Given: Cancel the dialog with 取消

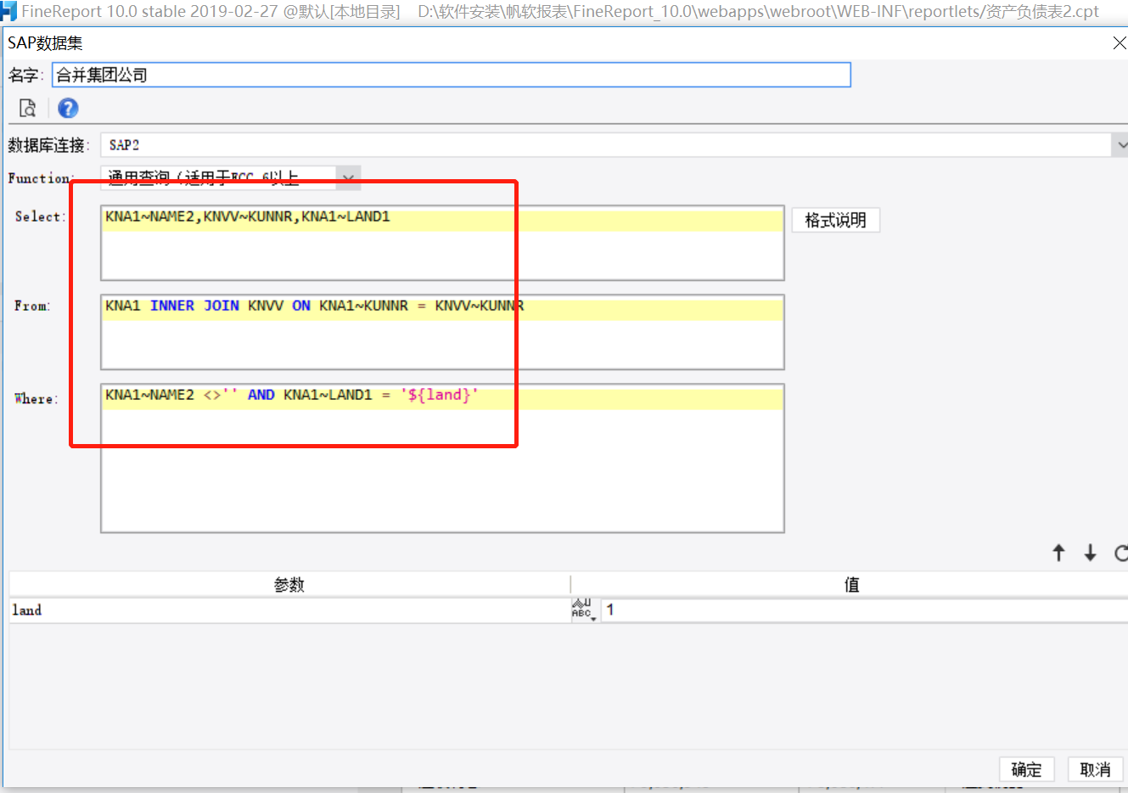Looking at the screenshot, I should tap(1095, 769).
